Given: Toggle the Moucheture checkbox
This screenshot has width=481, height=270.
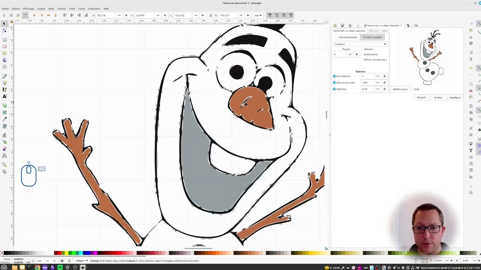Looking at the screenshot, I should pyautogui.click(x=334, y=76).
